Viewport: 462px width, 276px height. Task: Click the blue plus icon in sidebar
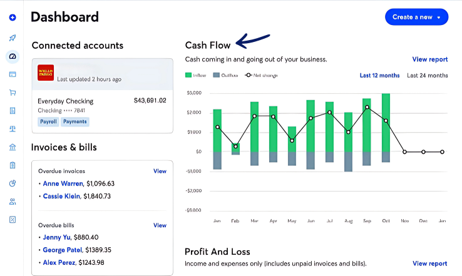click(x=13, y=18)
